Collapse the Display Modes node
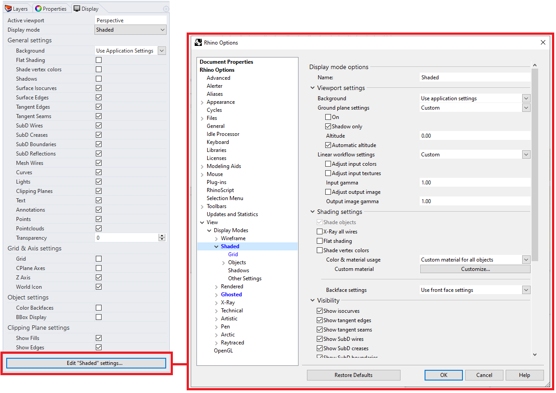Viewport: 556px width, 393px height. click(x=209, y=230)
